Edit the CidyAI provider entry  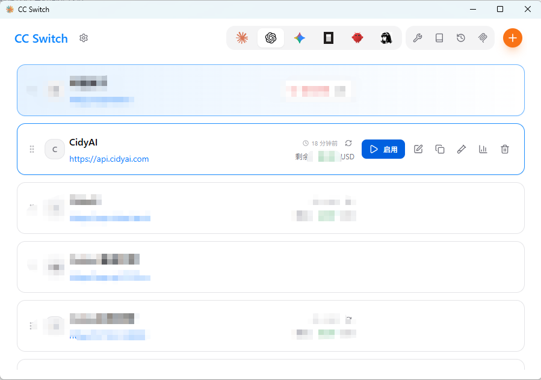coord(418,149)
